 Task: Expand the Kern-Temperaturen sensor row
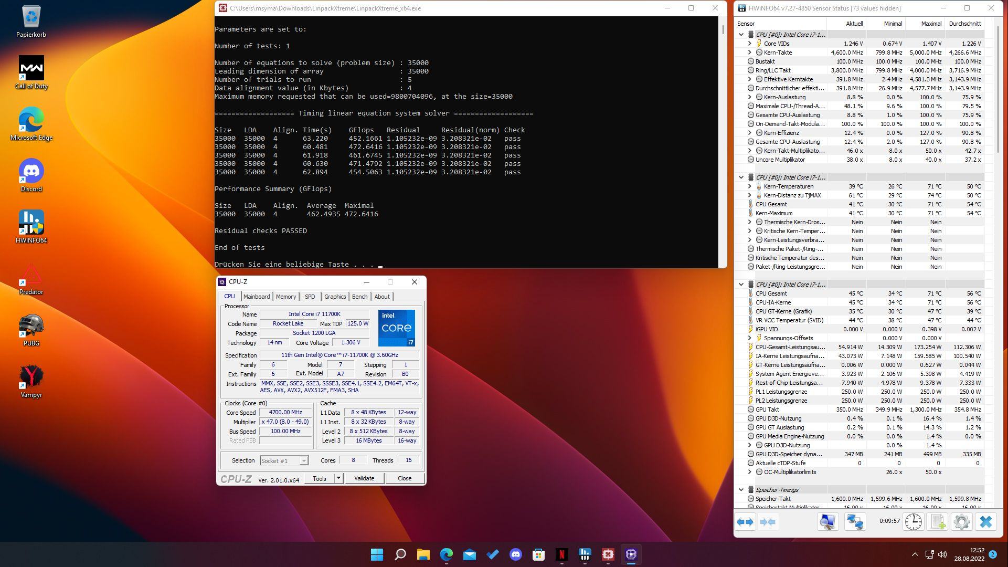(x=750, y=186)
